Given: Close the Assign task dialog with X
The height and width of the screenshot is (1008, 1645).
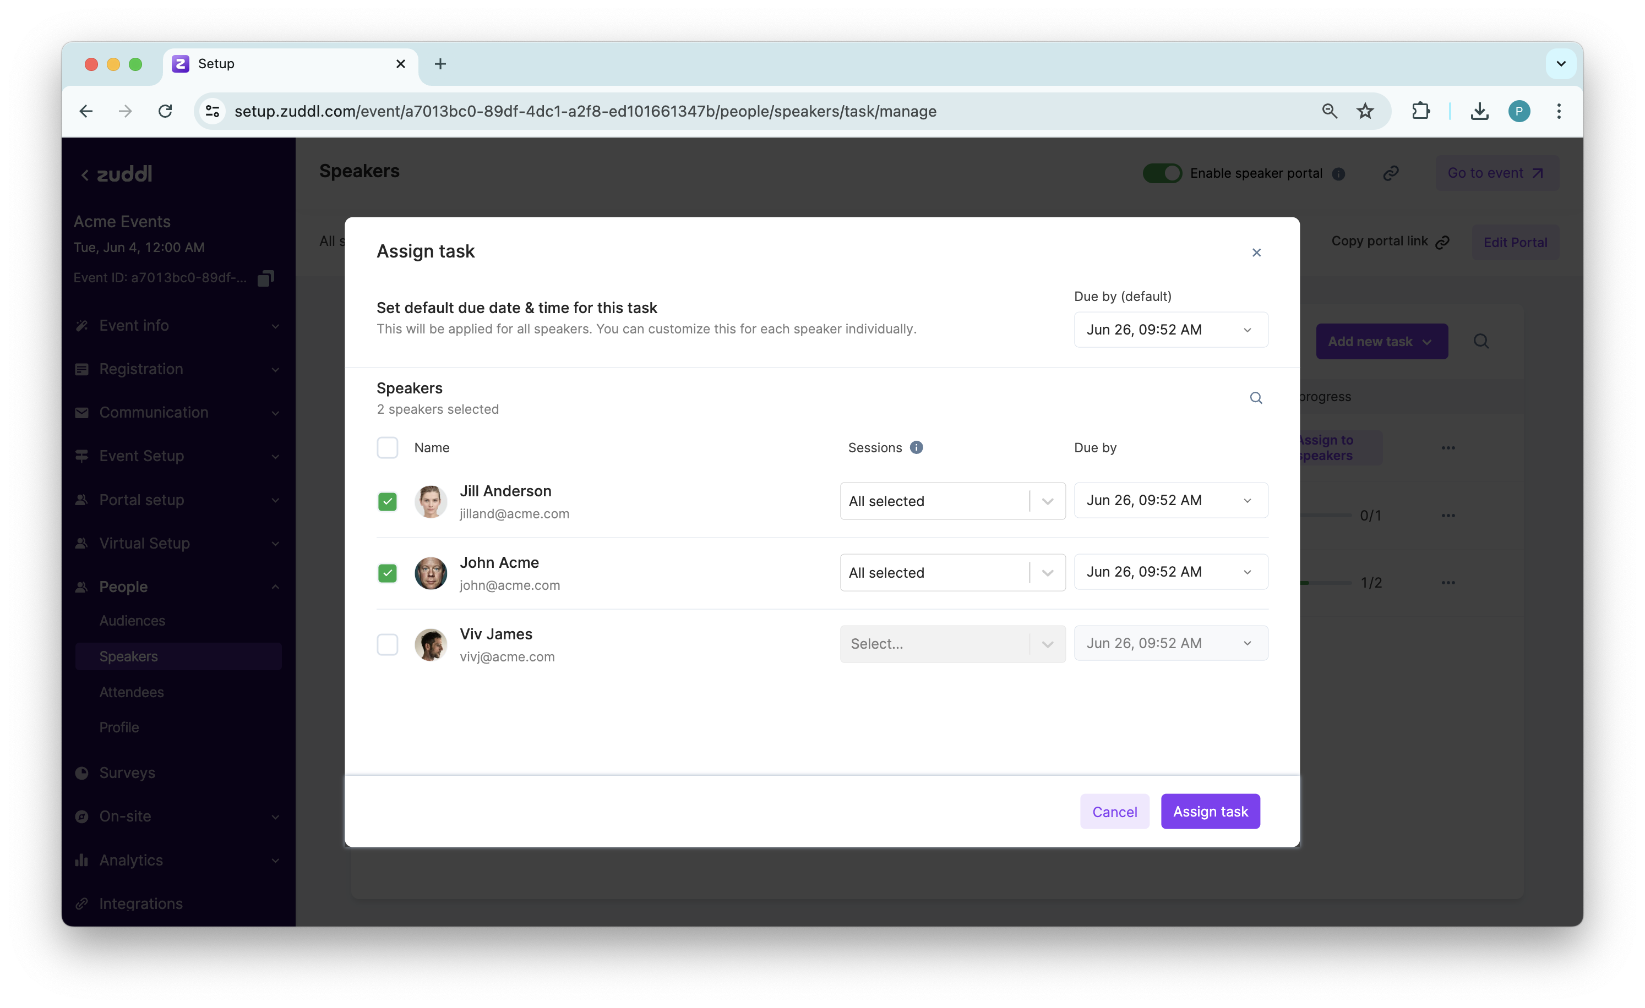Looking at the screenshot, I should (x=1256, y=252).
